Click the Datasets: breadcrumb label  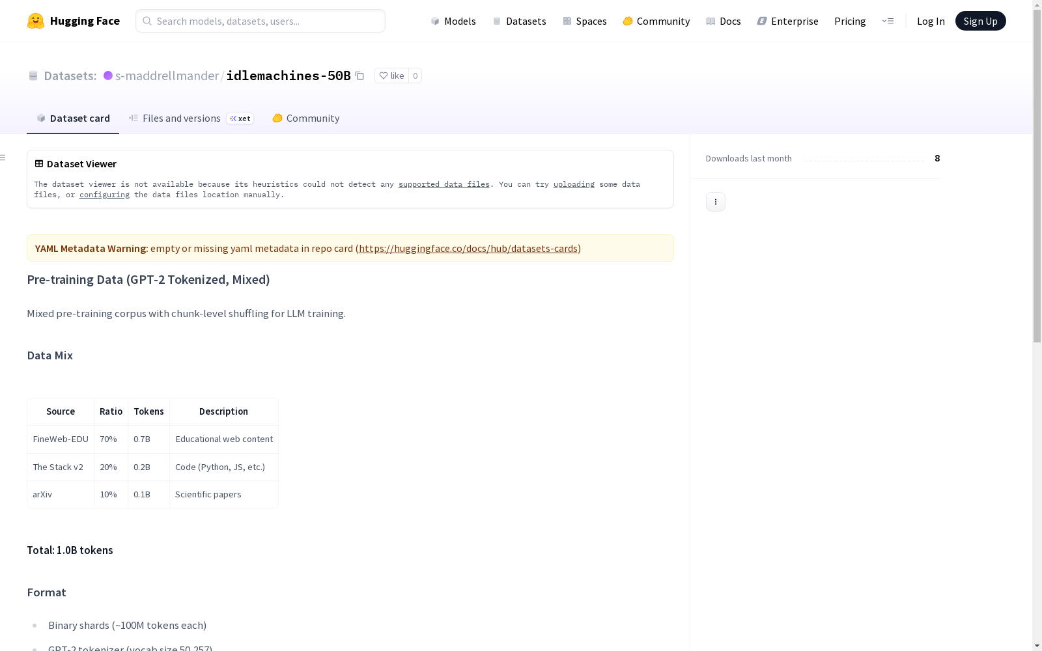pyautogui.click(x=70, y=76)
